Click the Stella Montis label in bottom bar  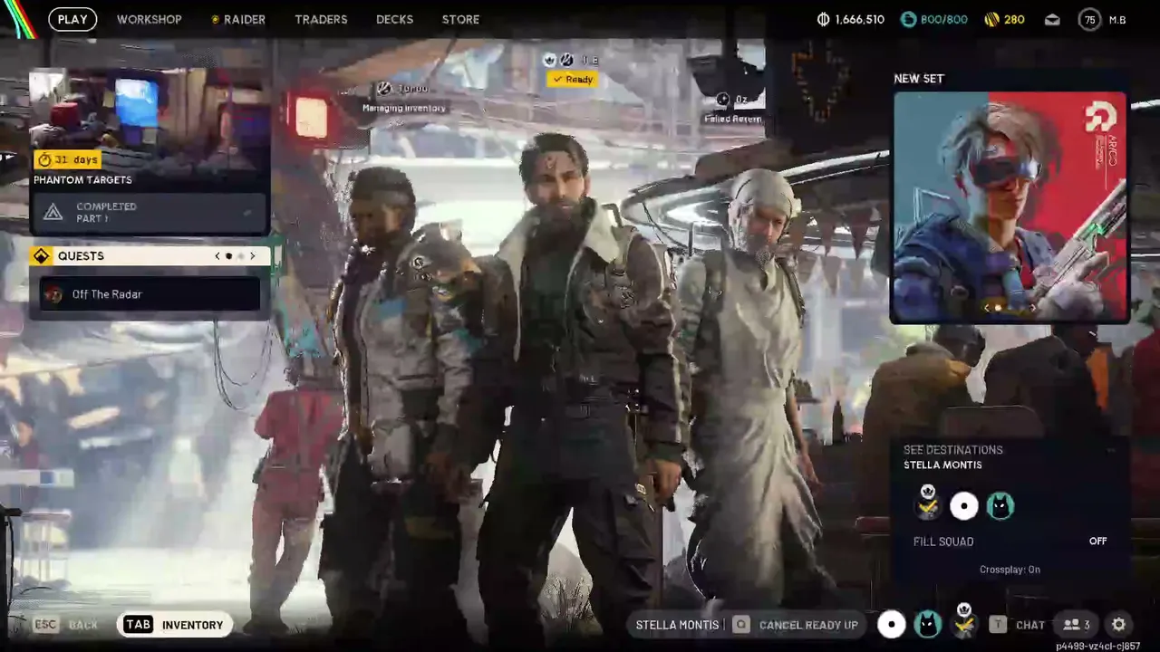pyautogui.click(x=677, y=625)
